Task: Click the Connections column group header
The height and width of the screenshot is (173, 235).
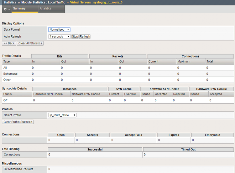Action: 190,56
